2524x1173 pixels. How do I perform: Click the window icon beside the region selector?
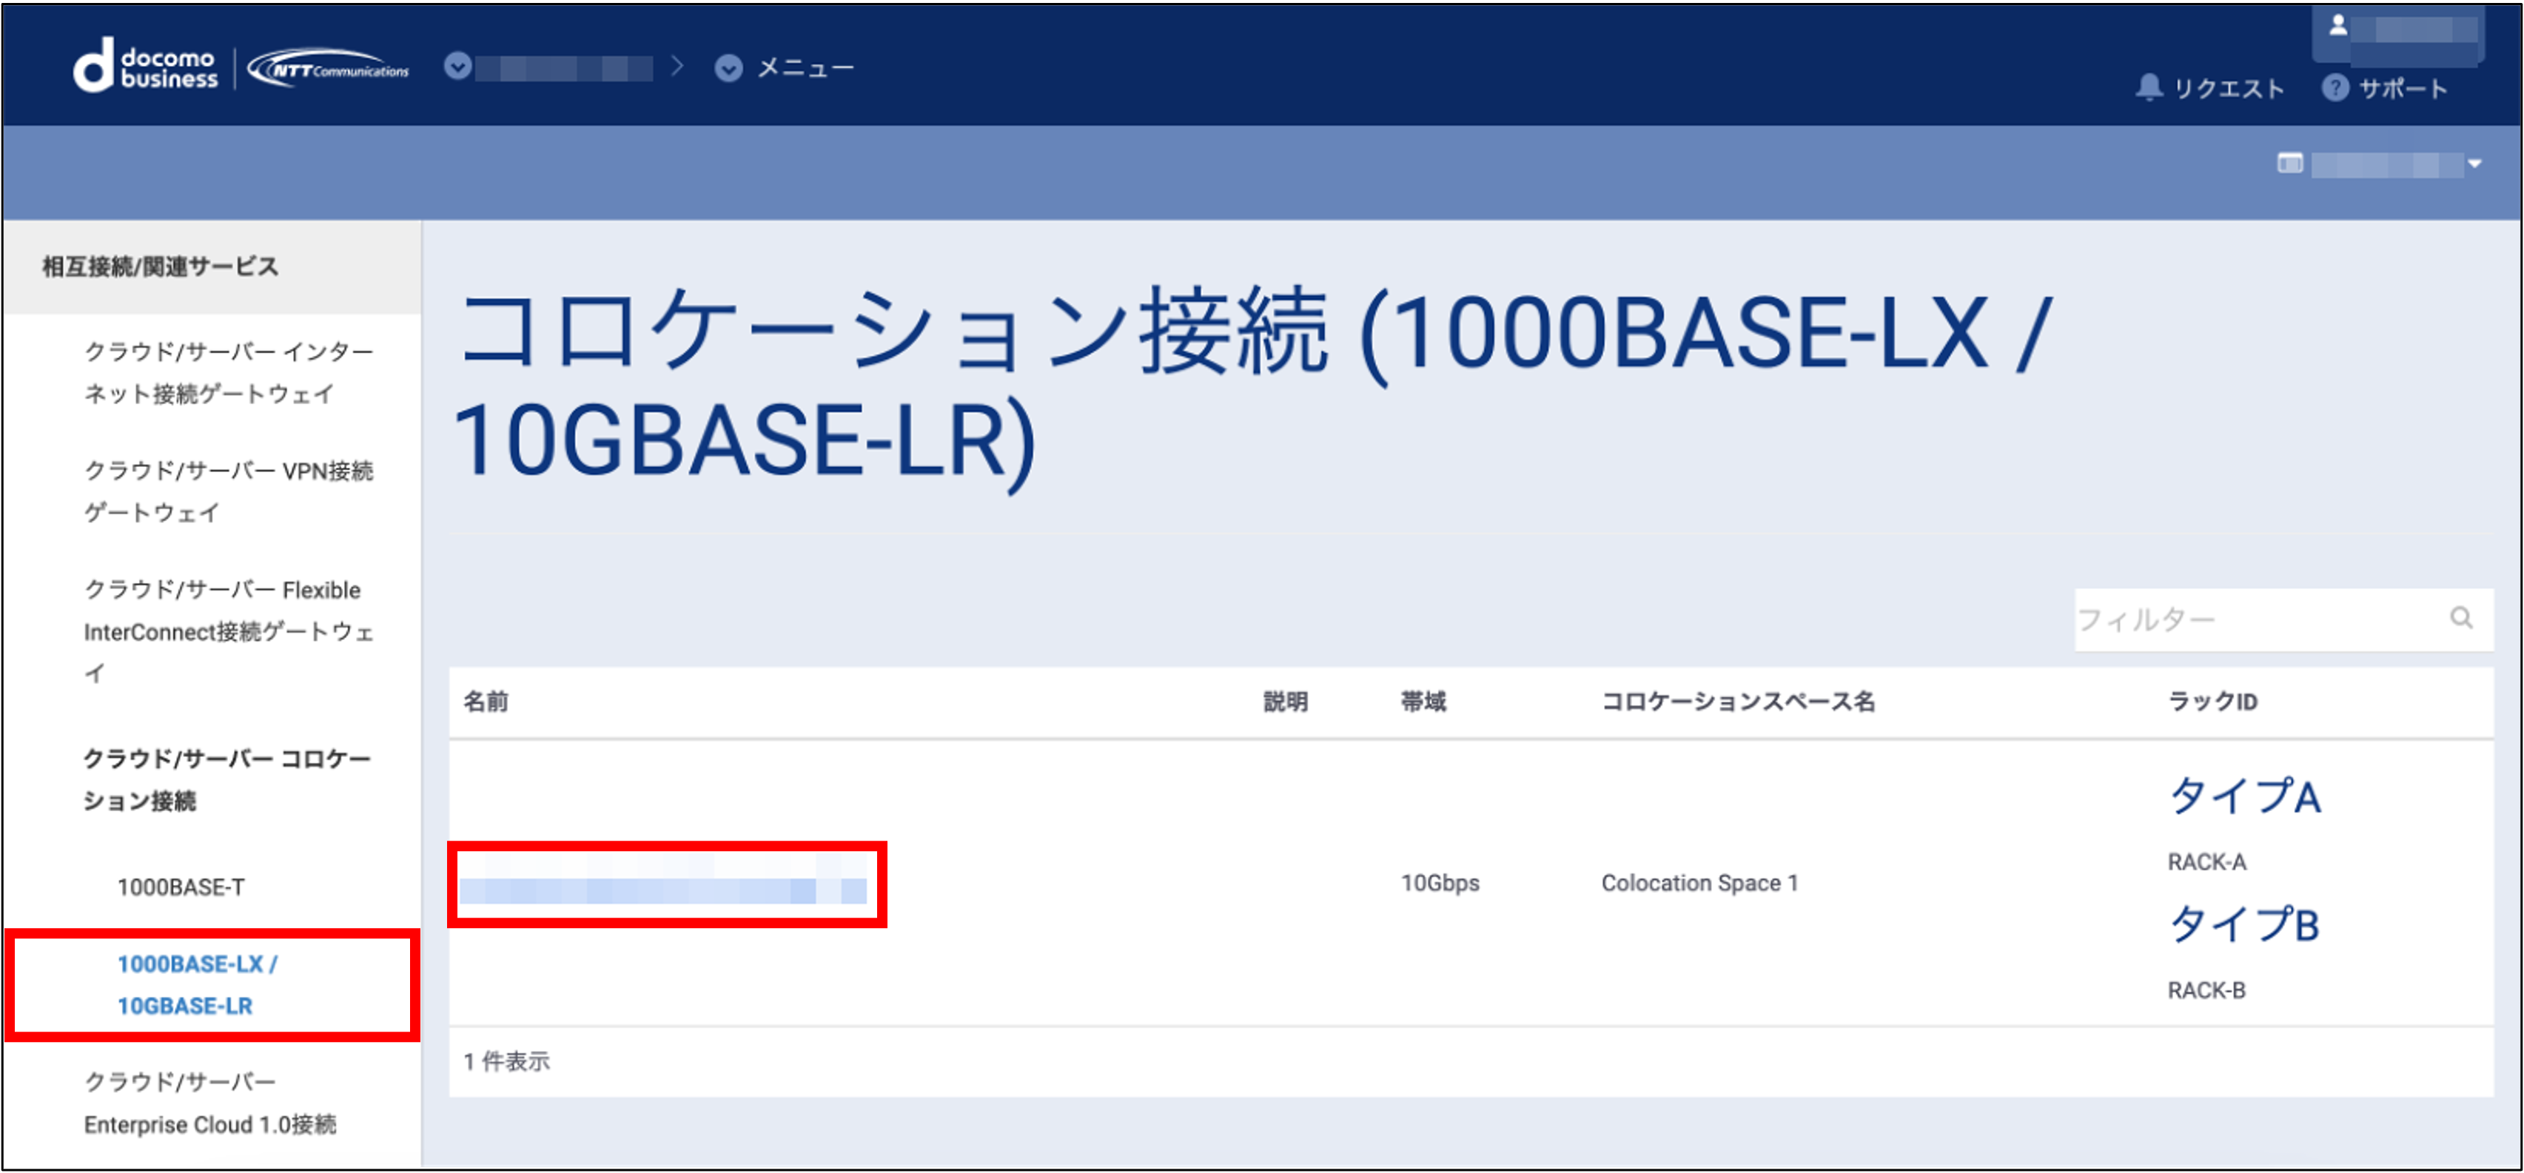pyautogui.click(x=2290, y=163)
